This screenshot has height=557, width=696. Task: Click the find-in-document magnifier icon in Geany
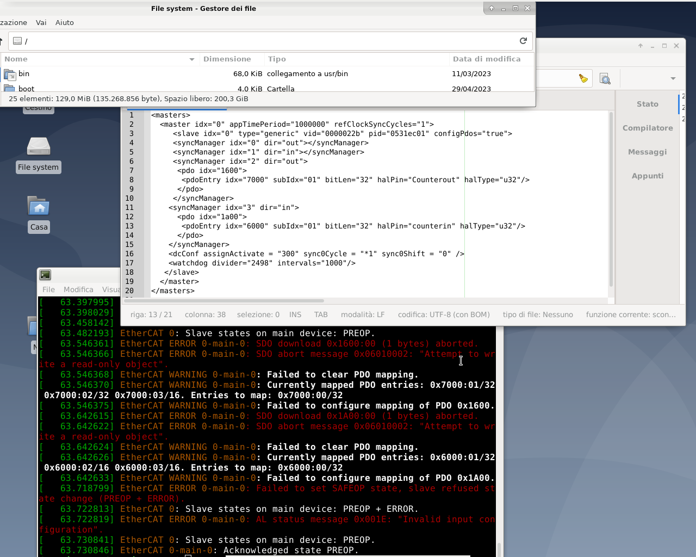(x=605, y=79)
